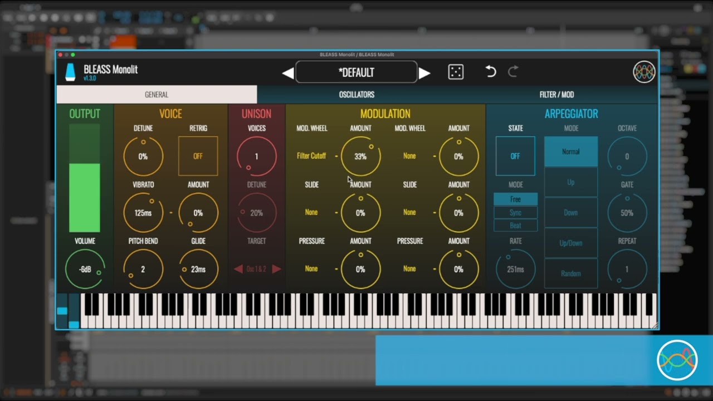This screenshot has width=713, height=401.
Task: Choose Down arpeggiator pattern mode
Action: point(571,213)
